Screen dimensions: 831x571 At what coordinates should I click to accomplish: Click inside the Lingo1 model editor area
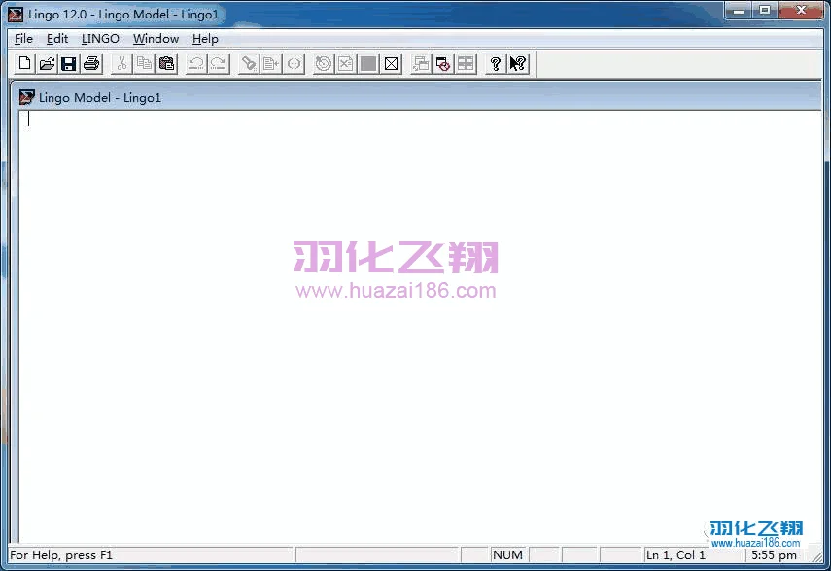pyautogui.click(x=420, y=327)
